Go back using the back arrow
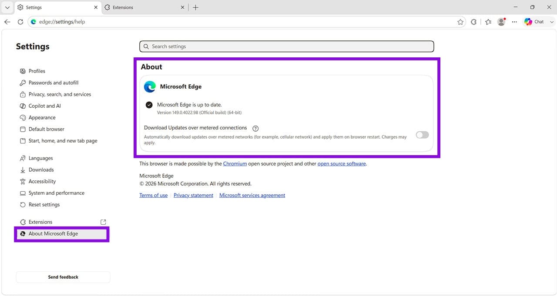557x296 pixels. 7,22
